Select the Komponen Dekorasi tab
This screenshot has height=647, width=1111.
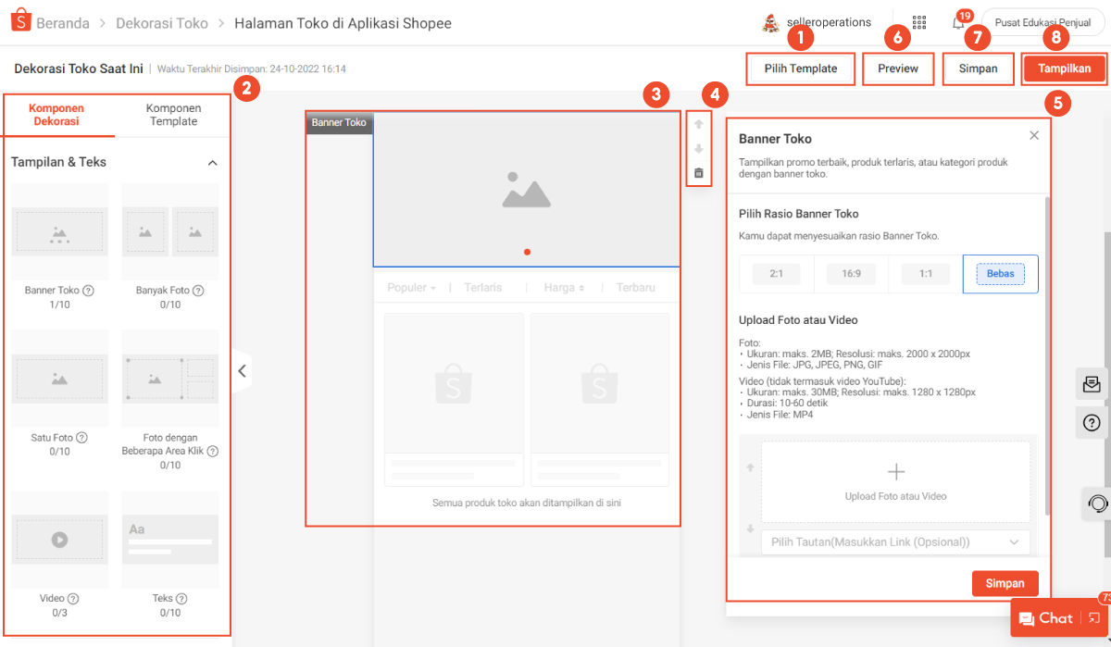[x=60, y=115]
